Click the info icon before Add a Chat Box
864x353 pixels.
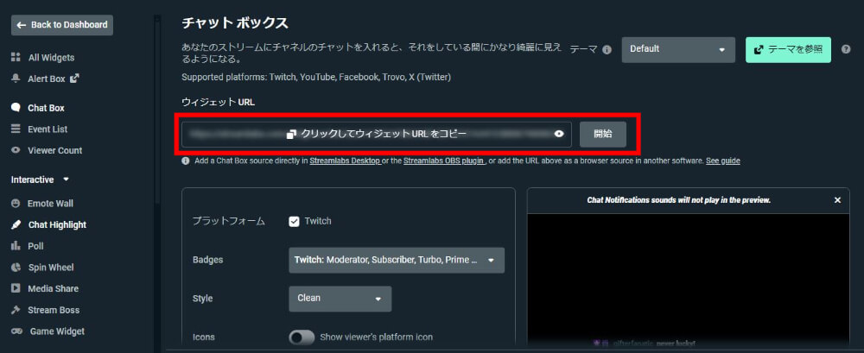(186, 161)
